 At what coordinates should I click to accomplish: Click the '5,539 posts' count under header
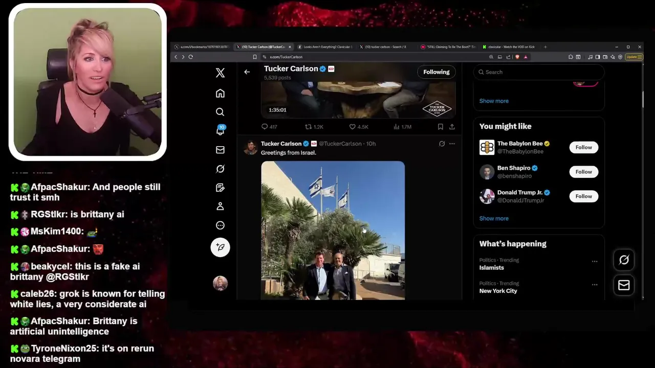tap(277, 78)
